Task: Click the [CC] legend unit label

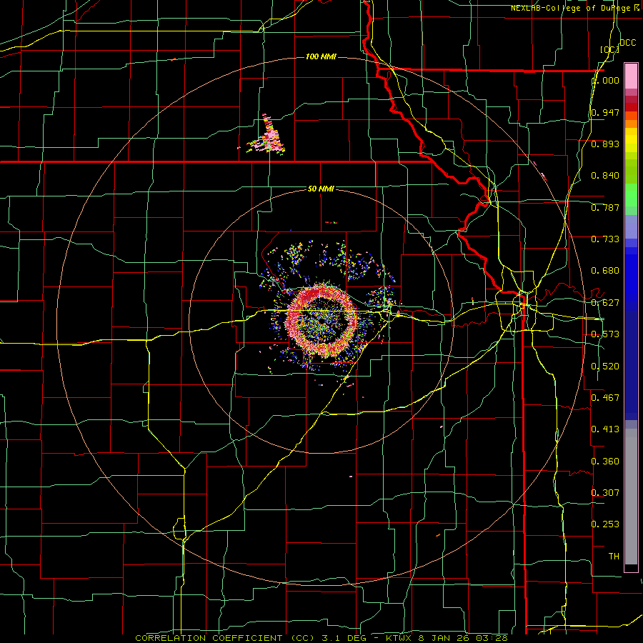Action: coord(609,49)
